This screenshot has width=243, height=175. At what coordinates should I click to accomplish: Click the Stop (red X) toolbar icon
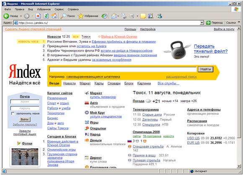(38, 16)
